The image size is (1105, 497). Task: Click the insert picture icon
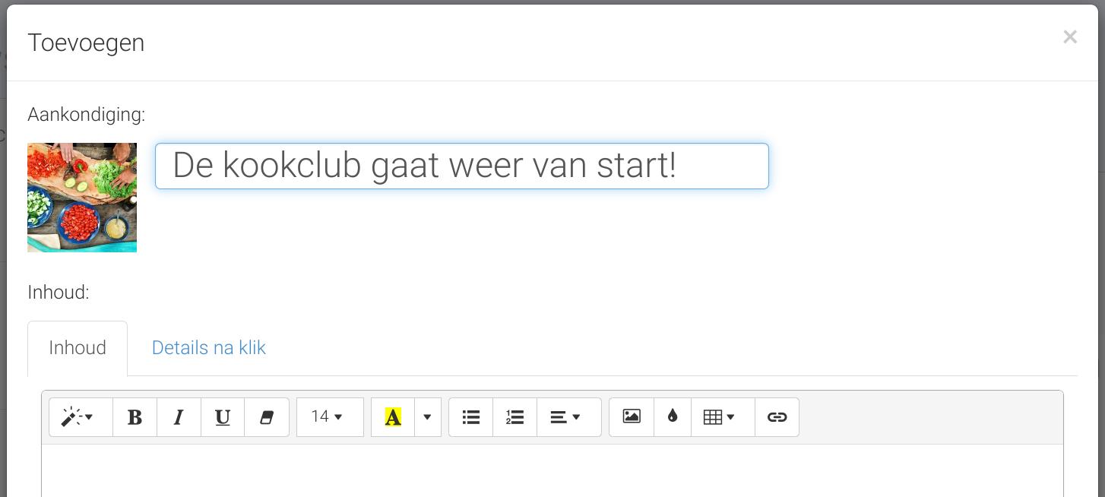pyautogui.click(x=632, y=417)
